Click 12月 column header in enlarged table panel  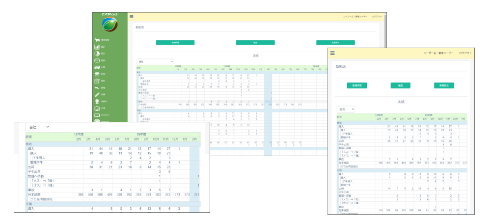(175, 139)
